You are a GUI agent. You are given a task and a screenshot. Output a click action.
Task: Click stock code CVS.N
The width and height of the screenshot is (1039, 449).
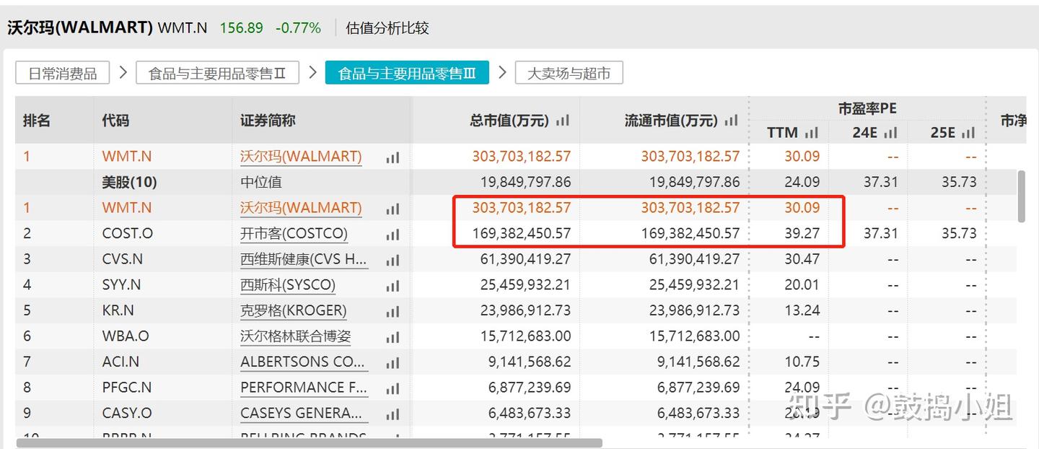pyautogui.click(x=123, y=259)
